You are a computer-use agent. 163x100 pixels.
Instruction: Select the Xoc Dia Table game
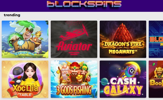25,79
